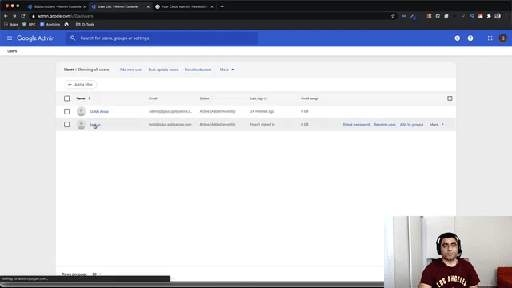Click the Goldy Arora user avatar

(82, 111)
